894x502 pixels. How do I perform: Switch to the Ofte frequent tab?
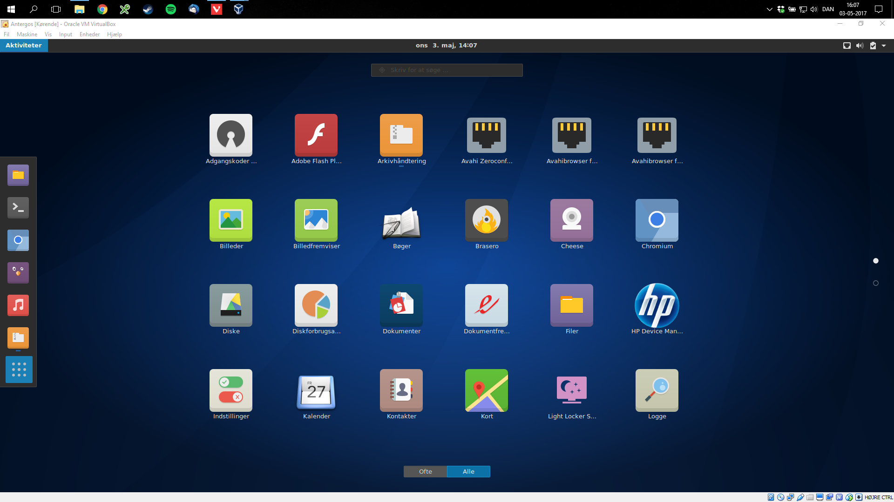[425, 471]
